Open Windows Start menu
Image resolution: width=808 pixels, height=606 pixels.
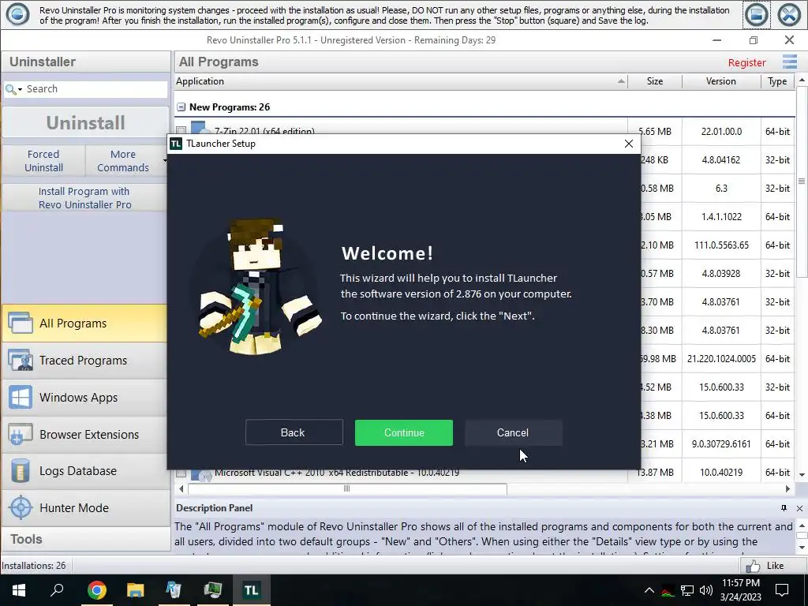pos(19,590)
